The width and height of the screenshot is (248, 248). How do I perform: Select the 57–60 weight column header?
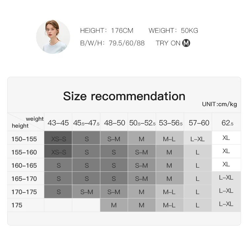point(199,123)
